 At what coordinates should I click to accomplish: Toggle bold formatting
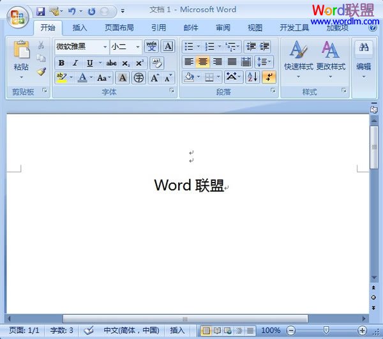point(61,63)
